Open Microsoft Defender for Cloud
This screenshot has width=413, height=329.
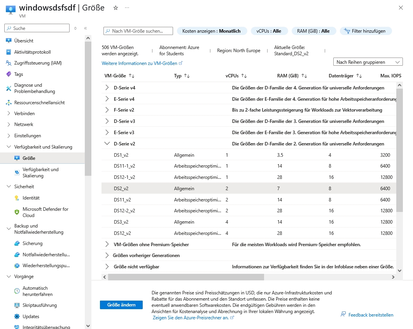(45, 212)
